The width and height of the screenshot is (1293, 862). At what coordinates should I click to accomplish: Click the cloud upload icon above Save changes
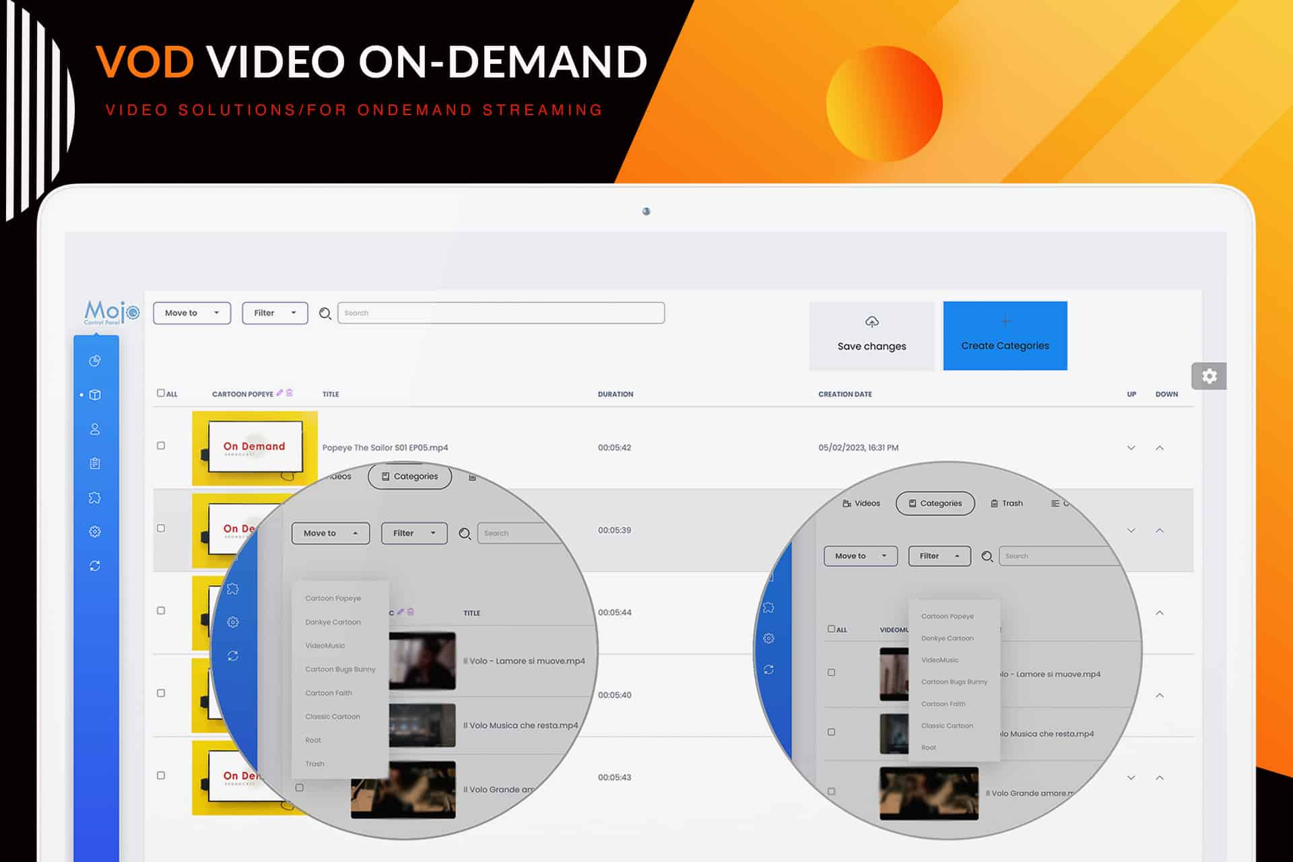[x=872, y=322]
